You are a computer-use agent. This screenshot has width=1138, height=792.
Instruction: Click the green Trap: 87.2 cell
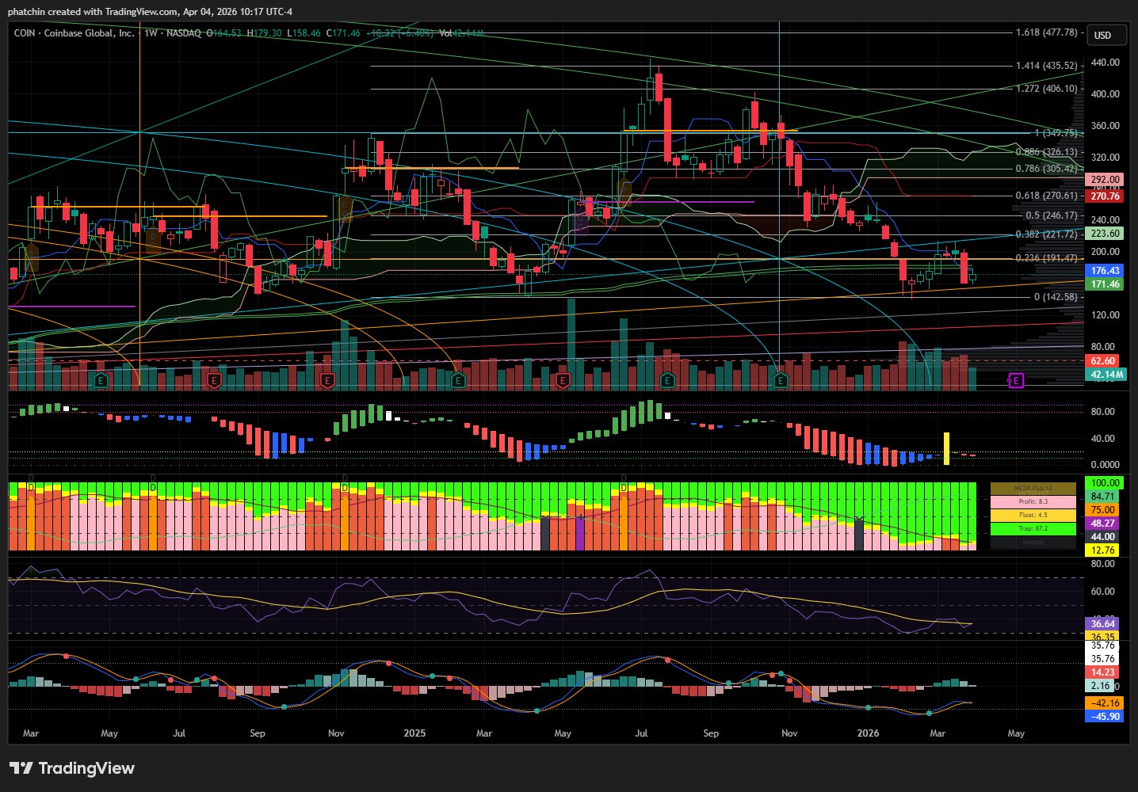(1033, 529)
